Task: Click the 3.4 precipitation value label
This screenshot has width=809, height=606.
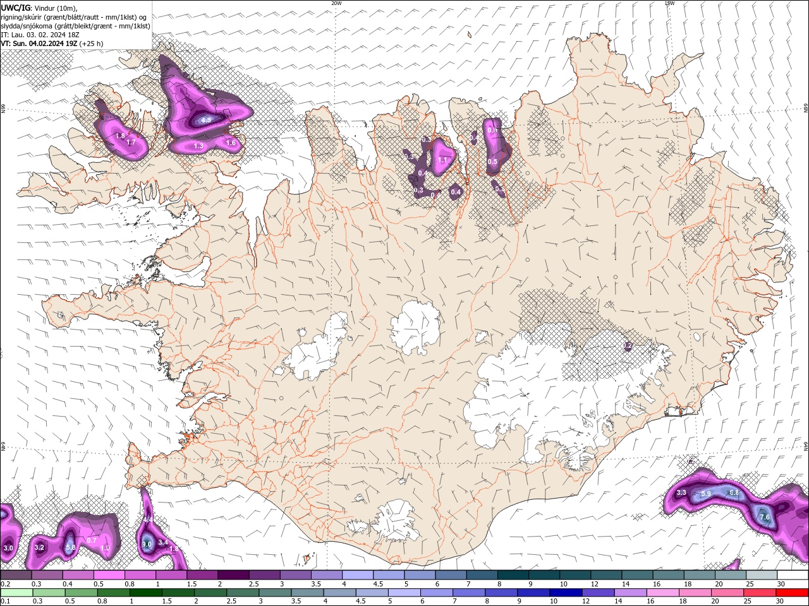Action: tap(162, 542)
